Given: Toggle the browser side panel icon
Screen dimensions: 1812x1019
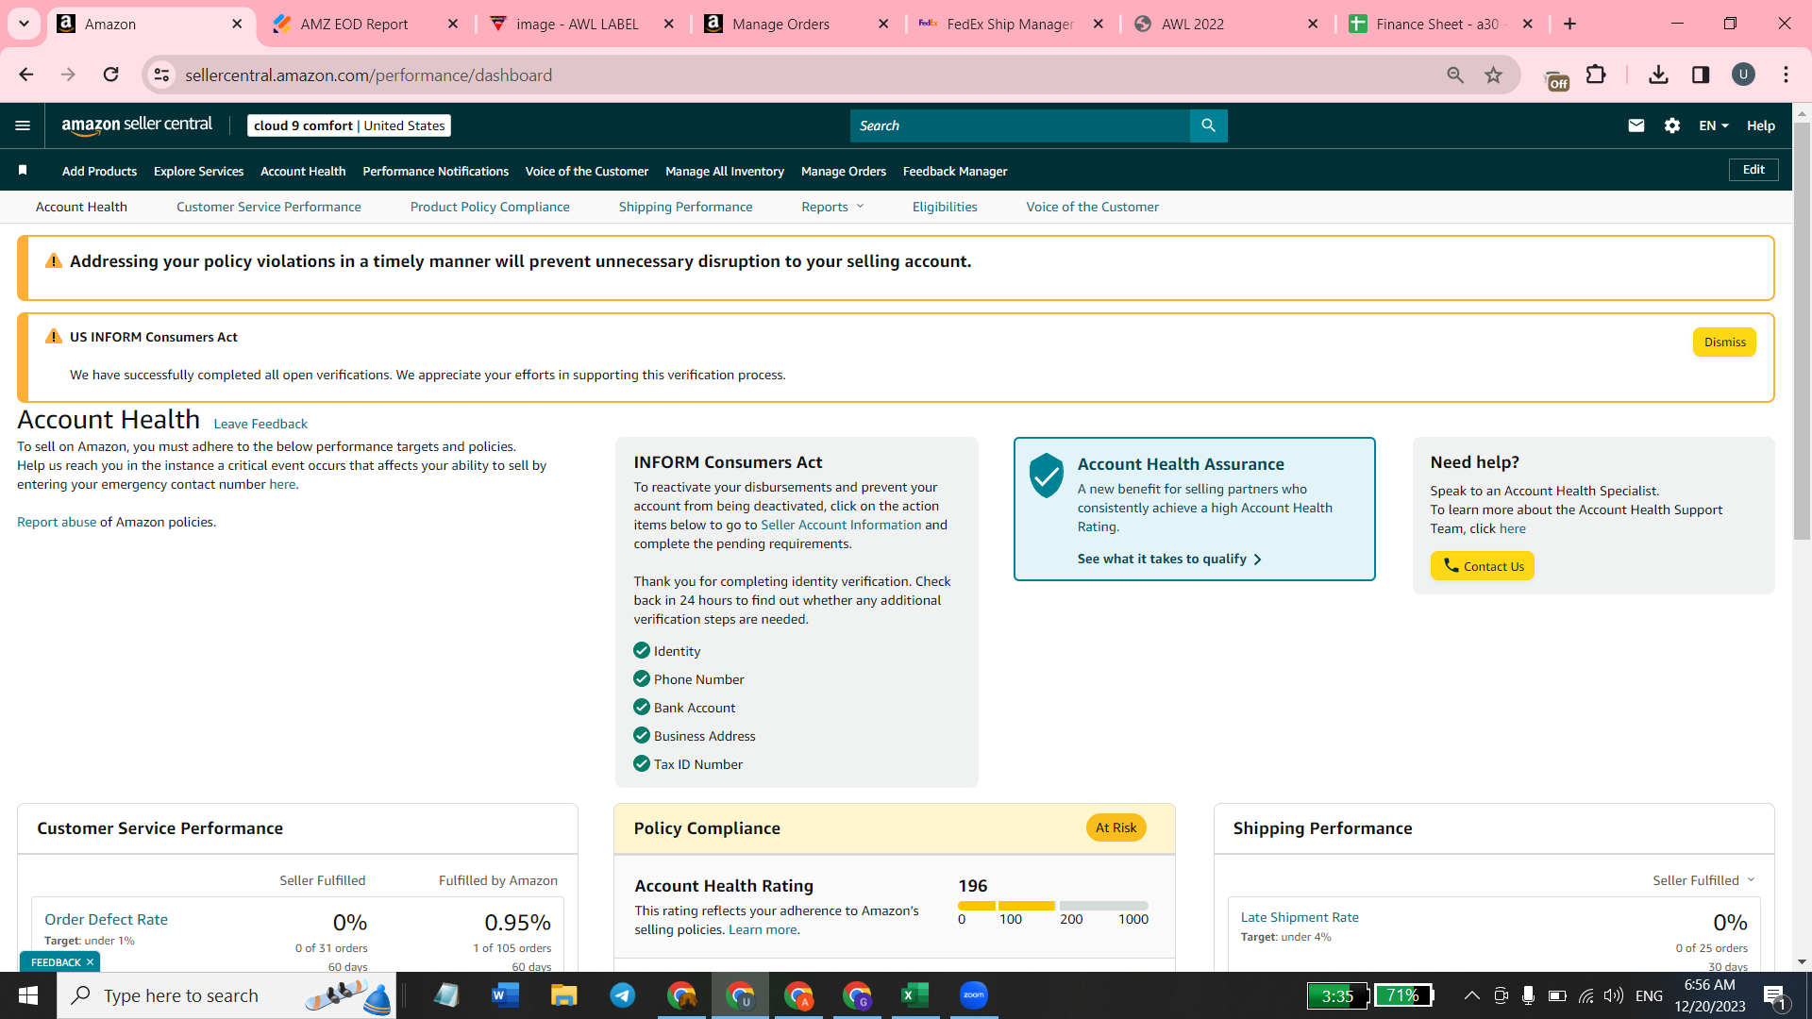Looking at the screenshot, I should (x=1701, y=75).
